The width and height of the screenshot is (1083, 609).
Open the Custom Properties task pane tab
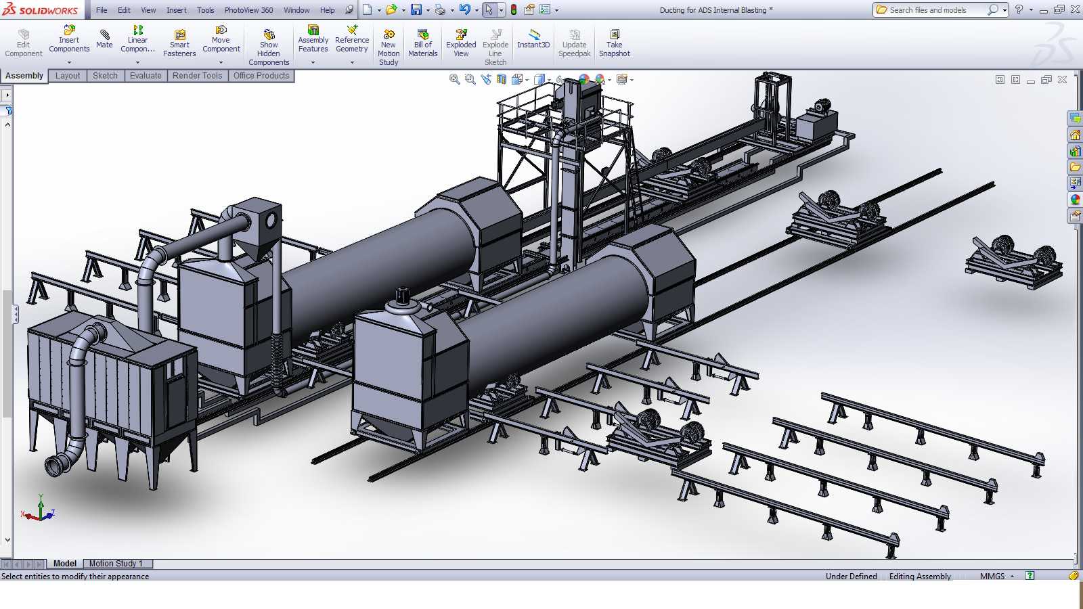(x=1076, y=216)
